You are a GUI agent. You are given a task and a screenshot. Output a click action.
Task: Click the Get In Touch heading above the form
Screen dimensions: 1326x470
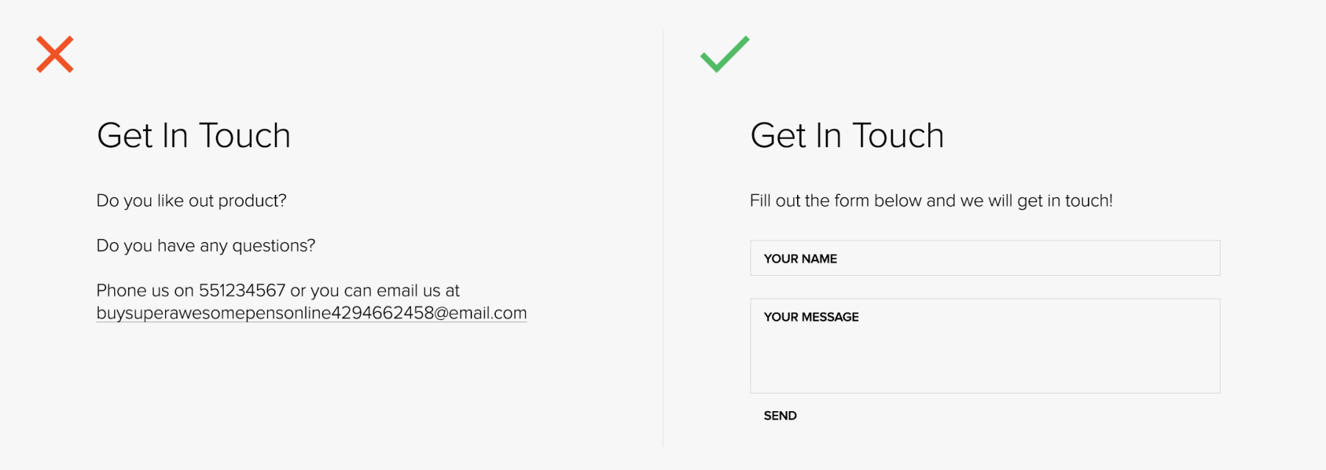click(847, 136)
